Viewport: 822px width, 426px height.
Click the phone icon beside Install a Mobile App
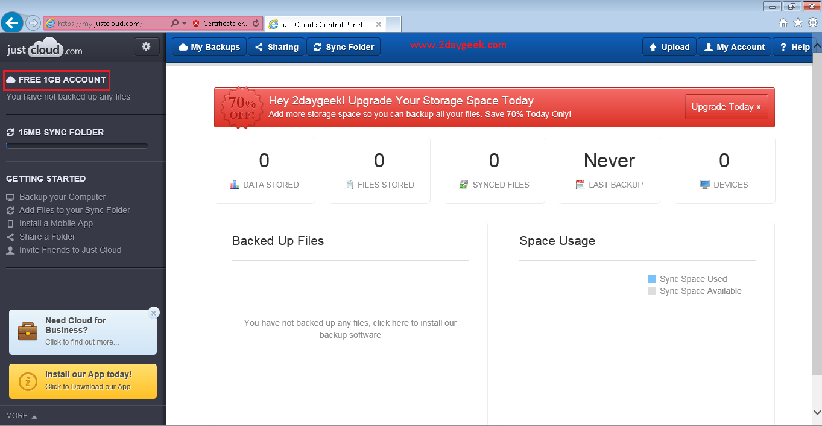pos(10,224)
